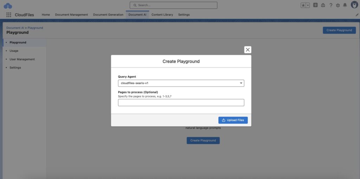
Task: Expand the favorites list dropdown arrow
Action: click(x=308, y=5)
